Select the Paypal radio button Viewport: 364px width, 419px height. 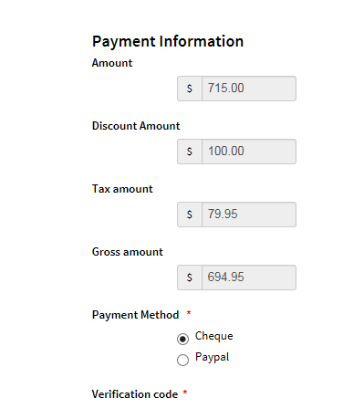tap(182, 360)
